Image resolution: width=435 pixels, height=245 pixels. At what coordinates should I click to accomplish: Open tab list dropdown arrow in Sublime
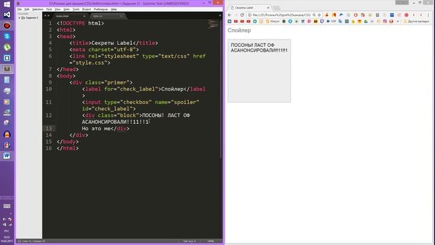click(x=220, y=16)
